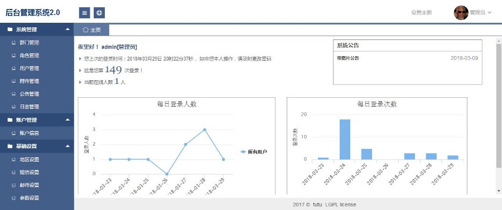Click the icon next to 角色管理
Viewport: 502px width, 210px height.
(x=13, y=56)
